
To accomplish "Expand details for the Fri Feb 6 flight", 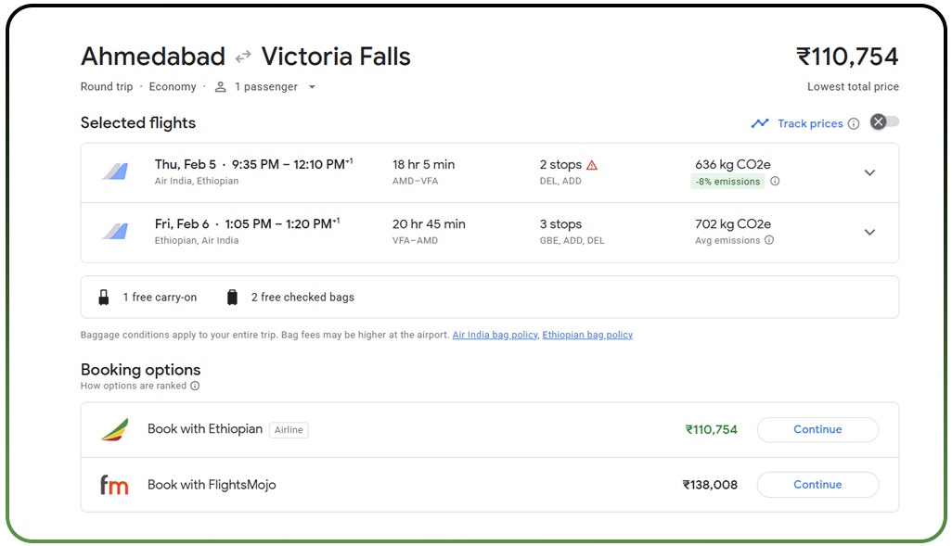I will tap(869, 232).
